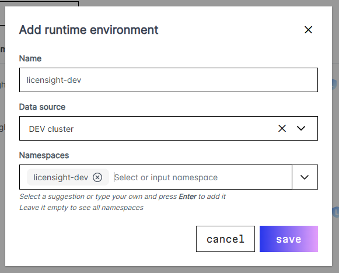Close the Add runtime environment dialog
339x273 pixels.
tap(308, 30)
